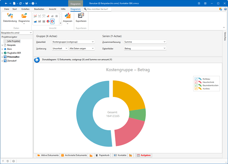228x164 pixels.
Task: Click the open folder icon in title bar
Action: [x=27, y=3]
